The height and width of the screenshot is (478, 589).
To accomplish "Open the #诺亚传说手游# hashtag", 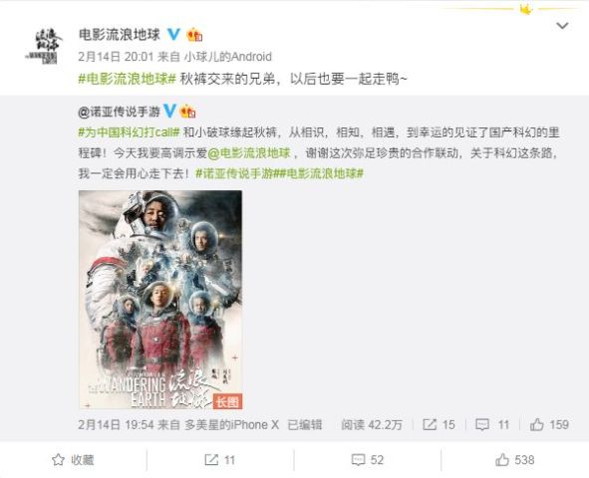I will [x=236, y=173].
